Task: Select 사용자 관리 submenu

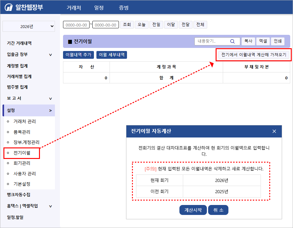Action: 24,174
